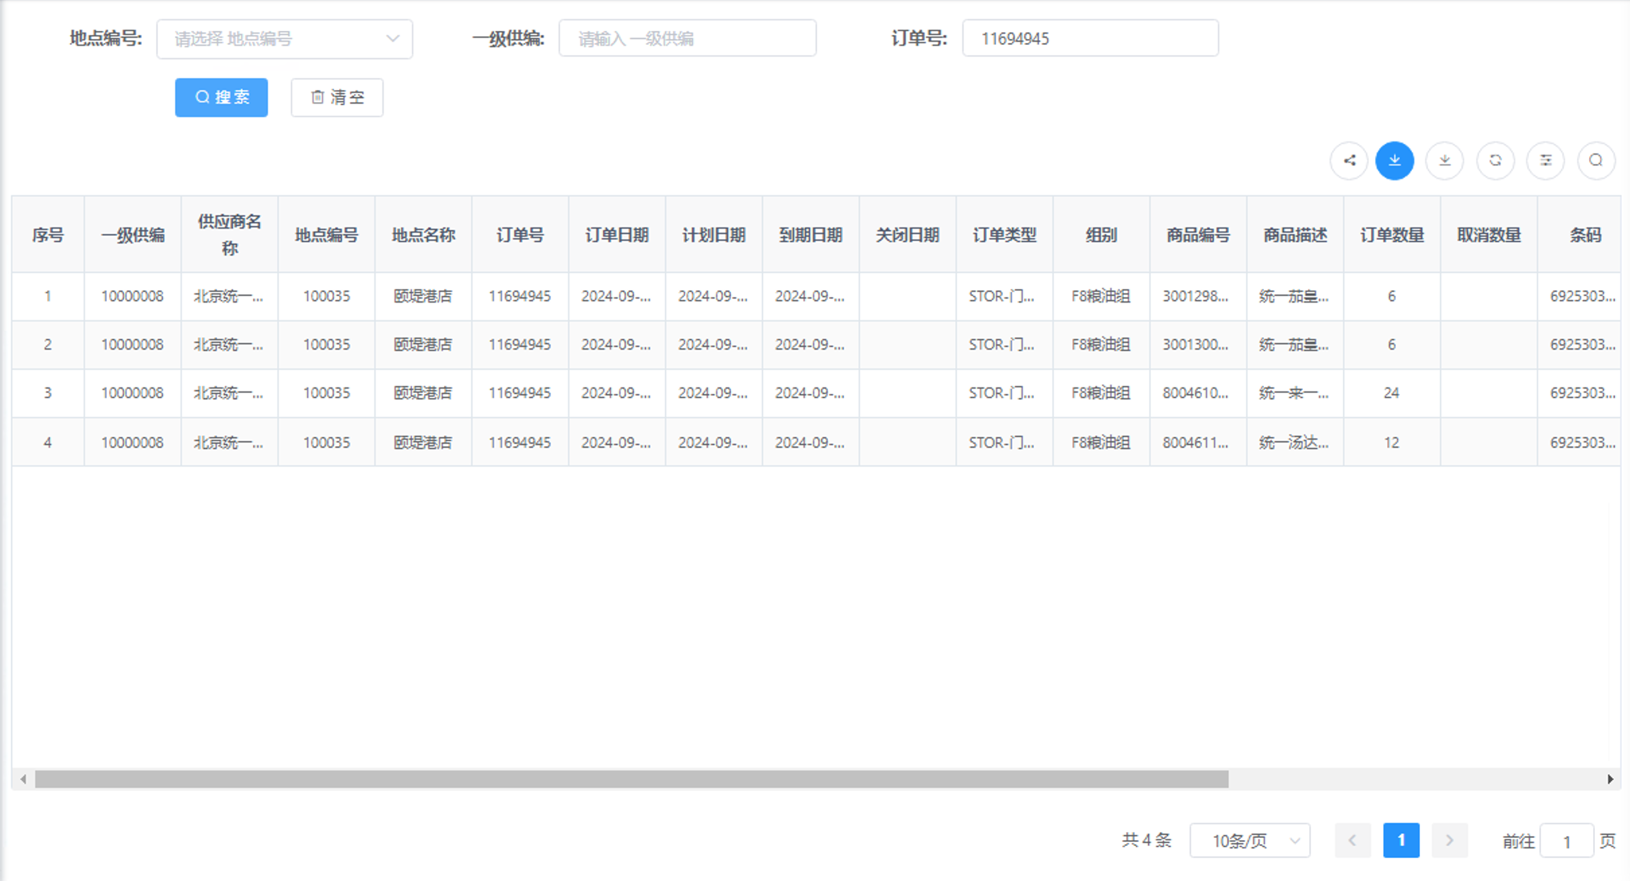Click the 一级供编 text input field
Viewport: 1630px width, 881px height.
[687, 38]
